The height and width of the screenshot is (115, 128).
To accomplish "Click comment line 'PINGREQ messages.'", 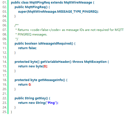I will click(32, 34).
